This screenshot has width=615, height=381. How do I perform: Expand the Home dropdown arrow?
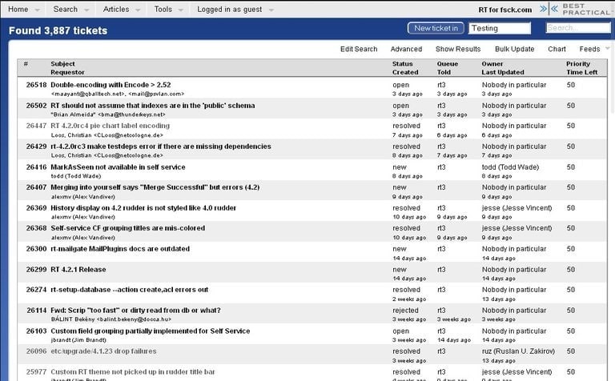38,10
